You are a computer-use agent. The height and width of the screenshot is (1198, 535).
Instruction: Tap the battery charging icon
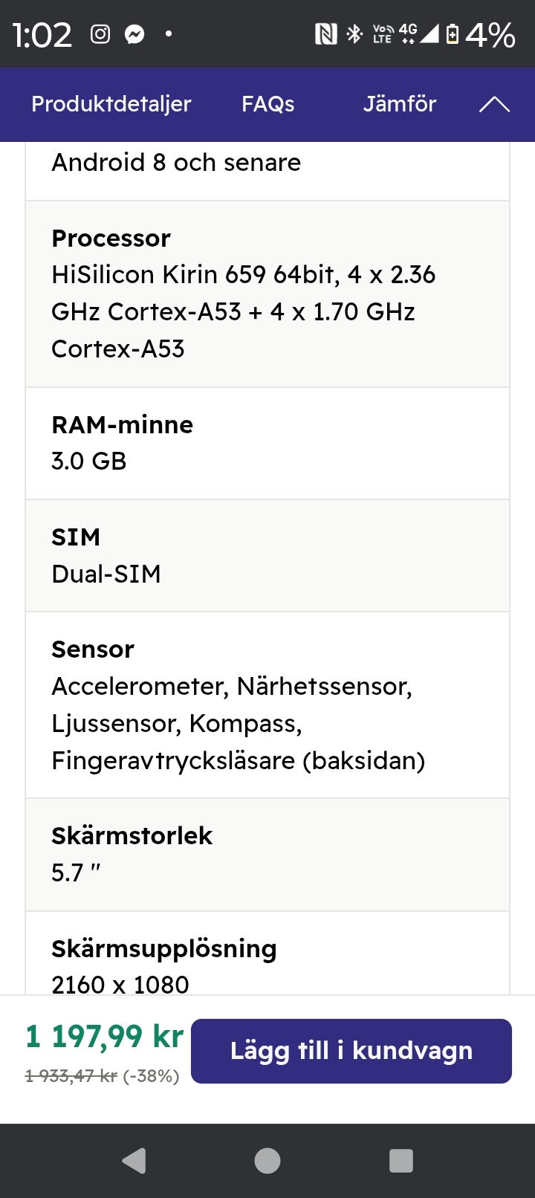click(x=452, y=34)
